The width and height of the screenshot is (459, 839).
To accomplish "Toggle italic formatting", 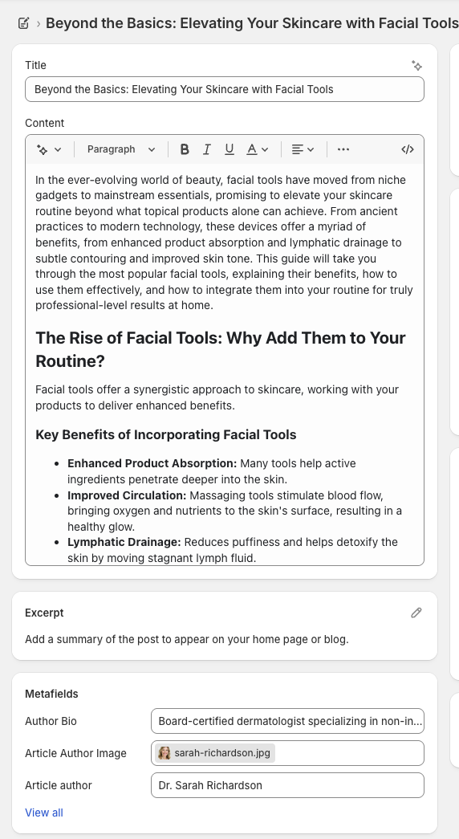I will 206,149.
